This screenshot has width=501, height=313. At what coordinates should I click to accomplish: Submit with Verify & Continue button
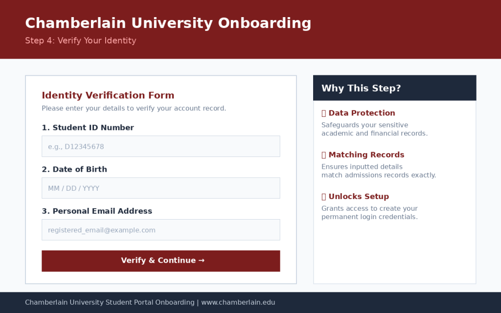point(160,261)
